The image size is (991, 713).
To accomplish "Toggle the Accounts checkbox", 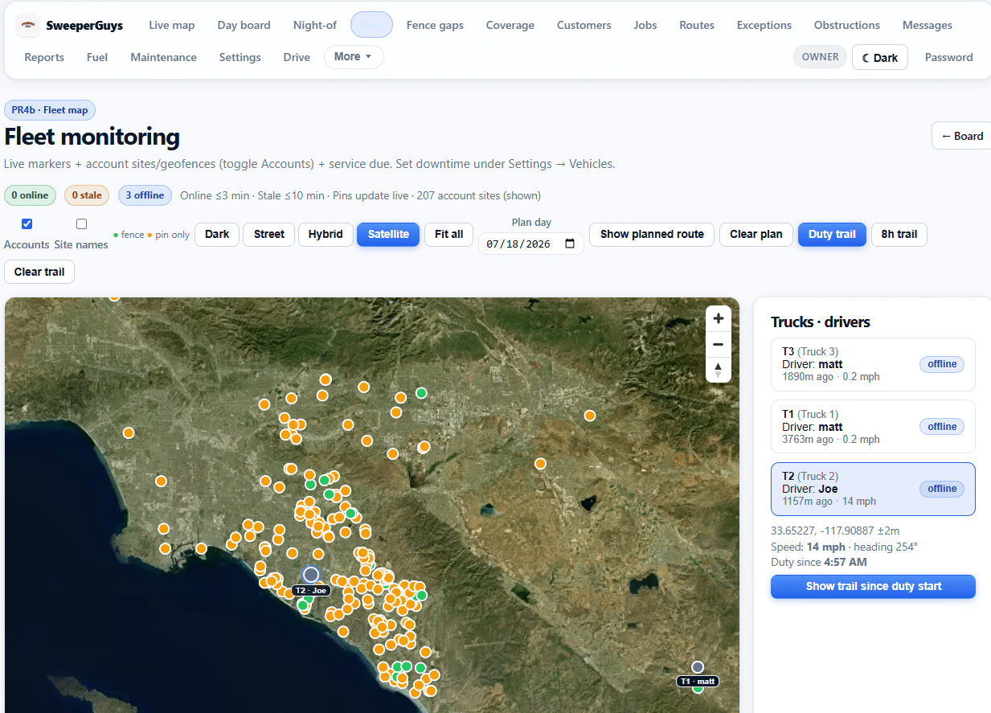I will (x=27, y=223).
